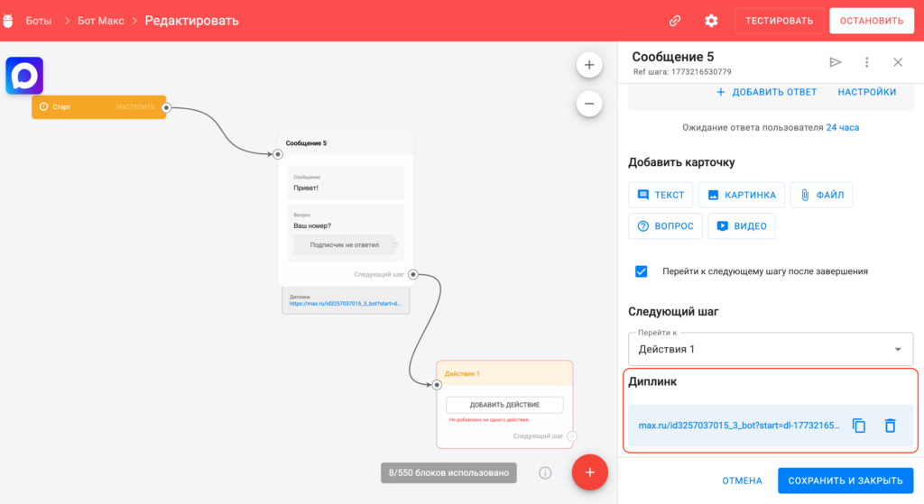Click the send step icon
The width and height of the screenshot is (924, 504).
coord(836,62)
